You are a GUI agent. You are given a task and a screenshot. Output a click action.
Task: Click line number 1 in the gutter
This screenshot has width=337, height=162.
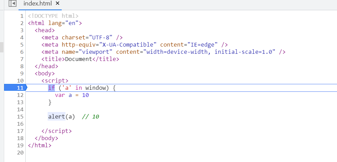tap(22, 16)
